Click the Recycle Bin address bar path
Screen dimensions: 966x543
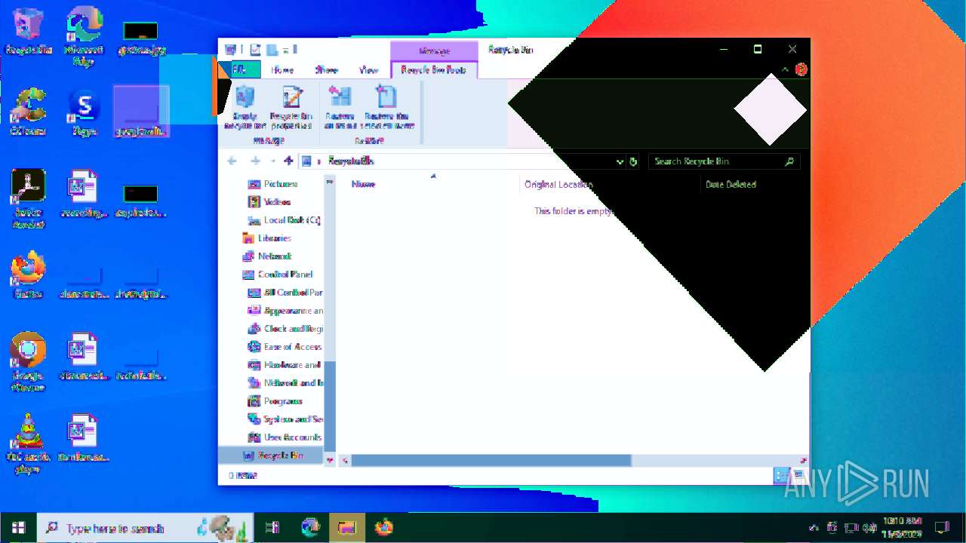point(351,161)
